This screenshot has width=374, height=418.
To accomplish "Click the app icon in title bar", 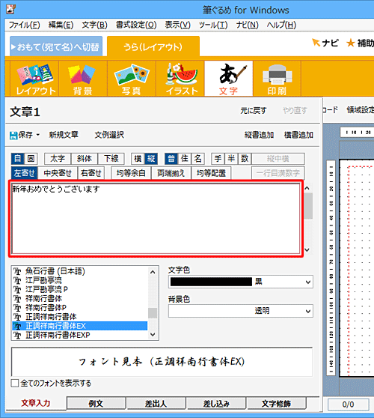I will [10, 9].
